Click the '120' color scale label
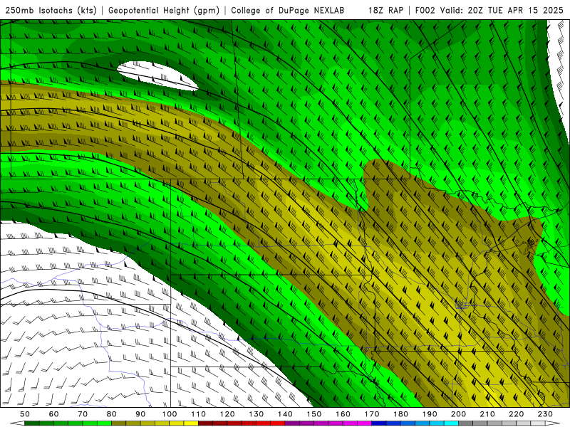This screenshot has width=570, height=427. pyautogui.click(x=227, y=414)
